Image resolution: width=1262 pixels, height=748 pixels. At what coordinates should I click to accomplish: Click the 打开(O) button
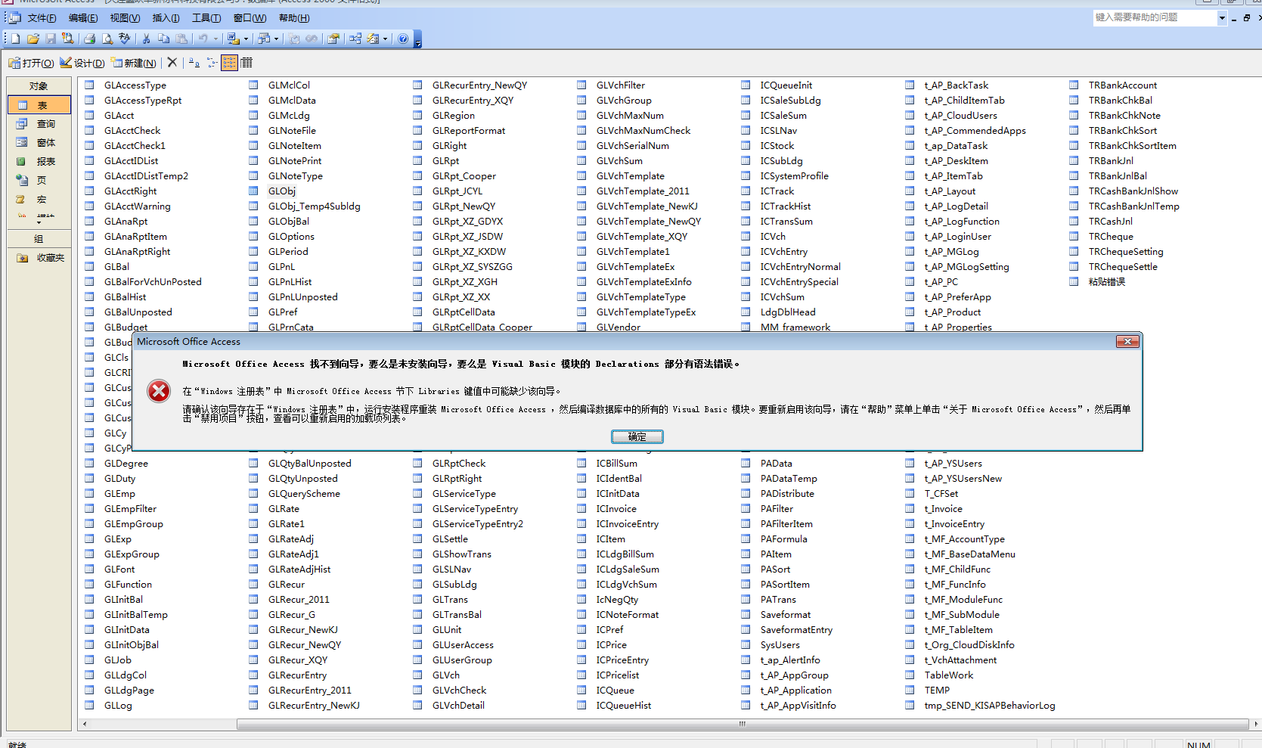point(32,63)
